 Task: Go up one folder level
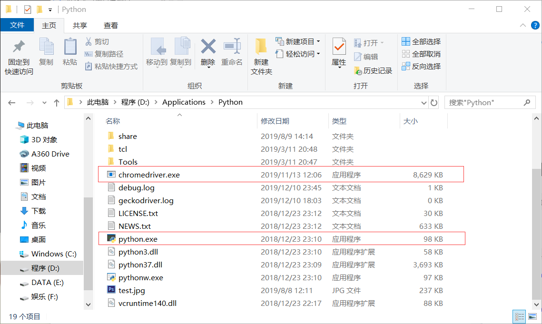point(57,103)
